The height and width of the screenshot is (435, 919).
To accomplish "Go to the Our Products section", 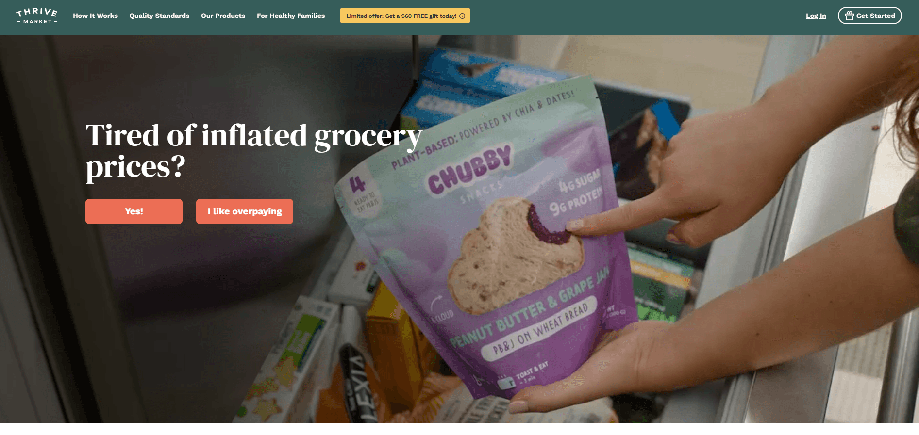I will (223, 16).
